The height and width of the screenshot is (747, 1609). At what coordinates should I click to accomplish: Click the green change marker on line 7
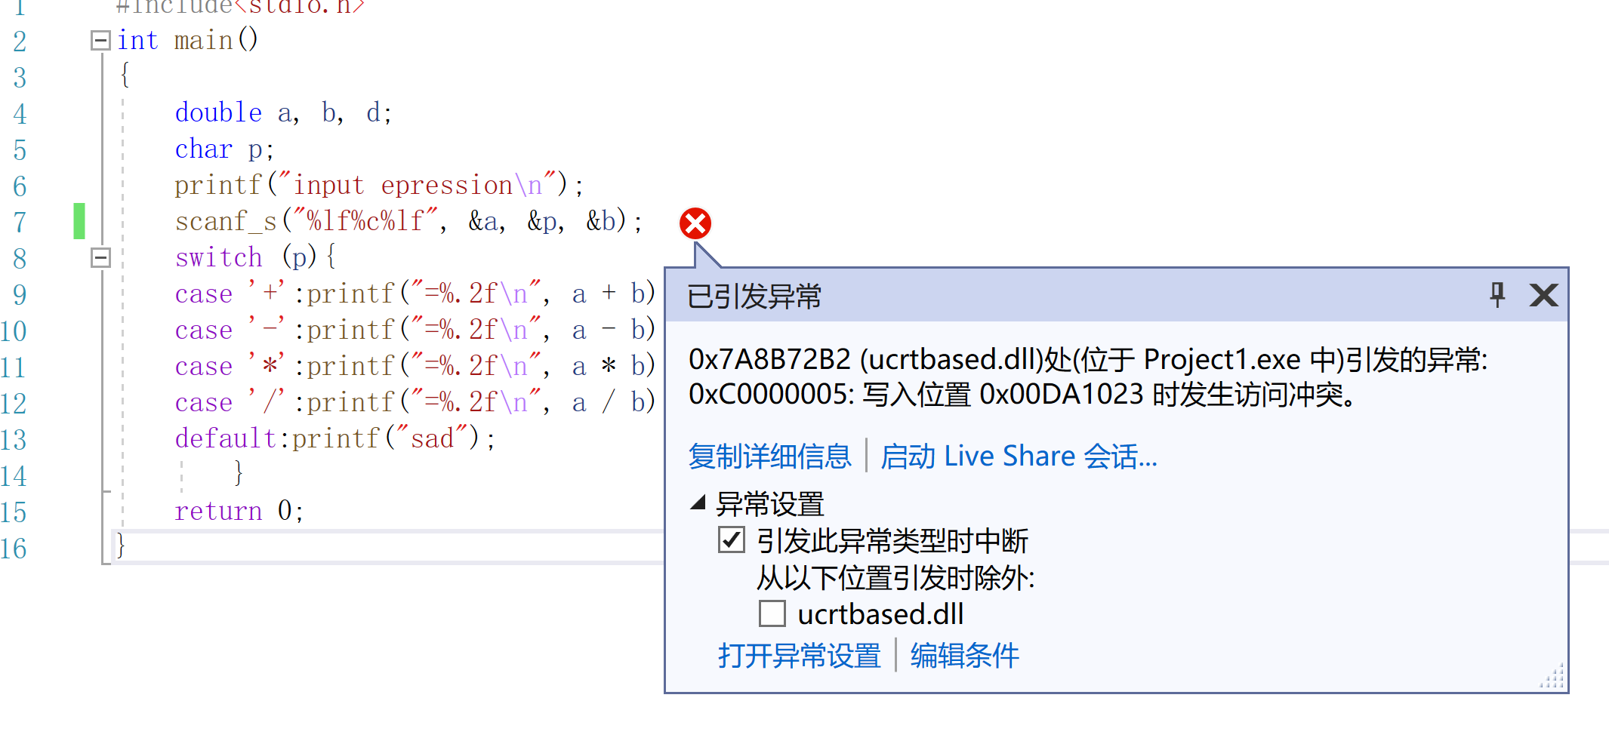[x=79, y=221]
